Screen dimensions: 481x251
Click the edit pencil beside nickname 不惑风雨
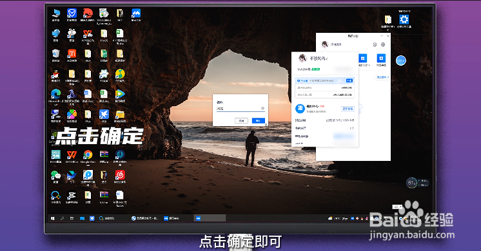pos(326,58)
